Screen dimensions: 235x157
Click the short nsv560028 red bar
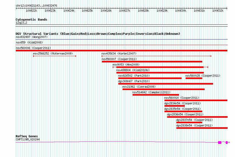pos(194,78)
